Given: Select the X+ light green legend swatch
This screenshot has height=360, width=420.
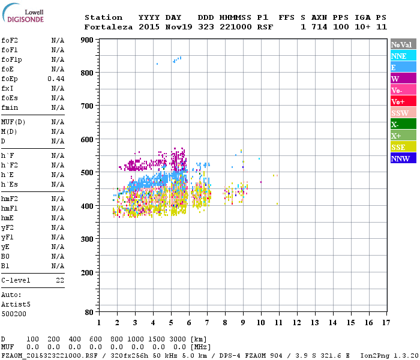Looking at the screenshot, I should pyautogui.click(x=403, y=136).
